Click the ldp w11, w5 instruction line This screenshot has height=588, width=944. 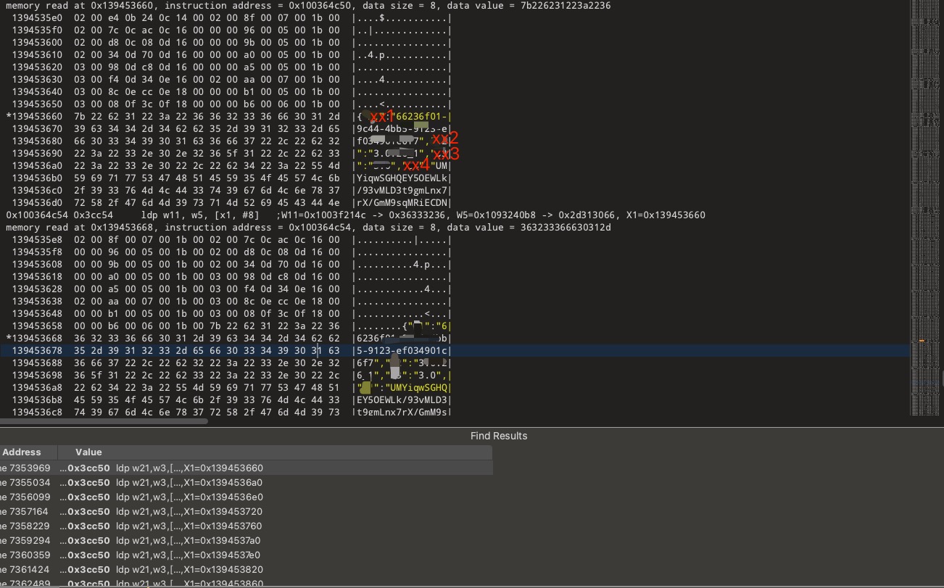point(355,215)
